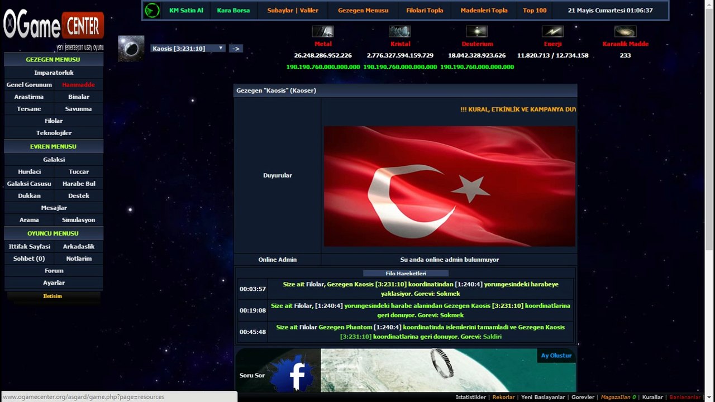Screen dimensions: 715x402
Task: Open the Top 100 rankings
Action: coord(535,11)
